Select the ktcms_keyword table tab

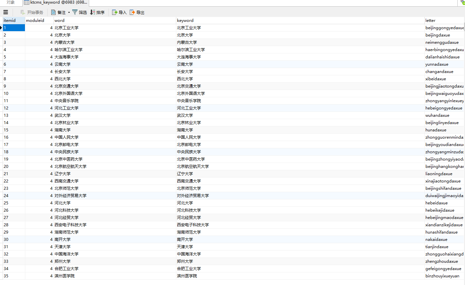56,3
